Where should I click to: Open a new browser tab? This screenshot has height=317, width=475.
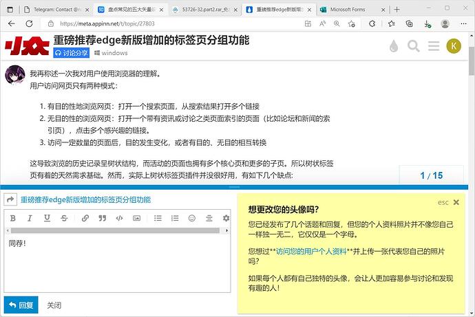click(397, 10)
